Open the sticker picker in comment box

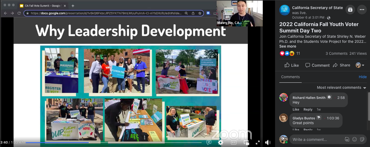click(362, 139)
